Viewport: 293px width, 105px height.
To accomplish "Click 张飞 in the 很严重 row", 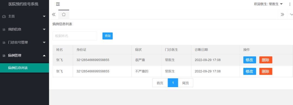I will (x=59, y=60).
